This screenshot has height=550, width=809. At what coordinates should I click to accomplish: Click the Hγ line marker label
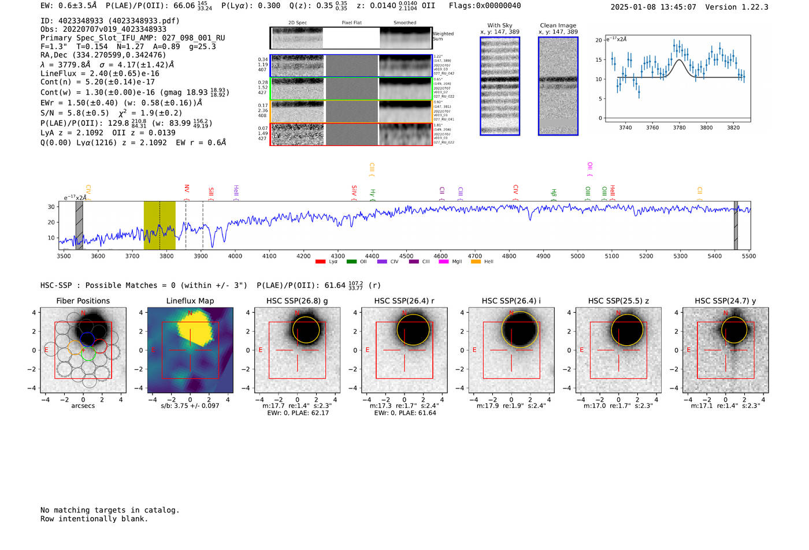[373, 193]
